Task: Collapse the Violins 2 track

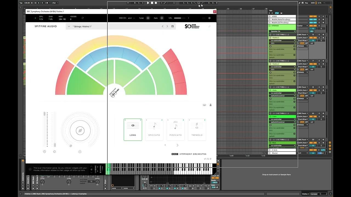Action: tap(270, 64)
